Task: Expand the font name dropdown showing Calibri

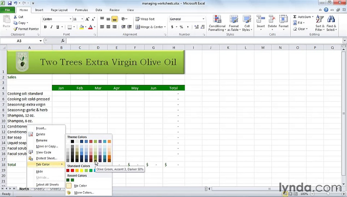Action: pos(70,19)
